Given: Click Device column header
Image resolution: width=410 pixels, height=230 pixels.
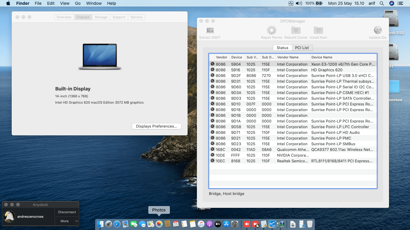Looking at the screenshot, I should [237, 57].
